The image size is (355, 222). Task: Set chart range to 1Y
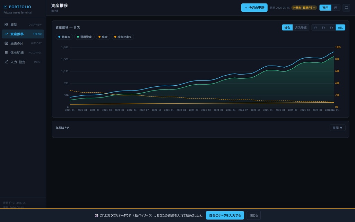click(x=315, y=28)
